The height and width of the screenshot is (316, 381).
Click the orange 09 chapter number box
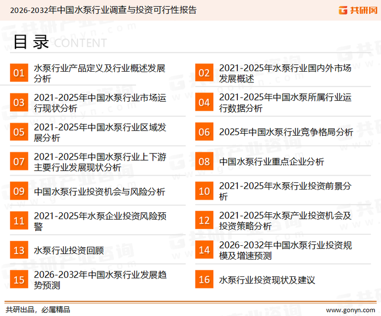[x=19, y=191]
